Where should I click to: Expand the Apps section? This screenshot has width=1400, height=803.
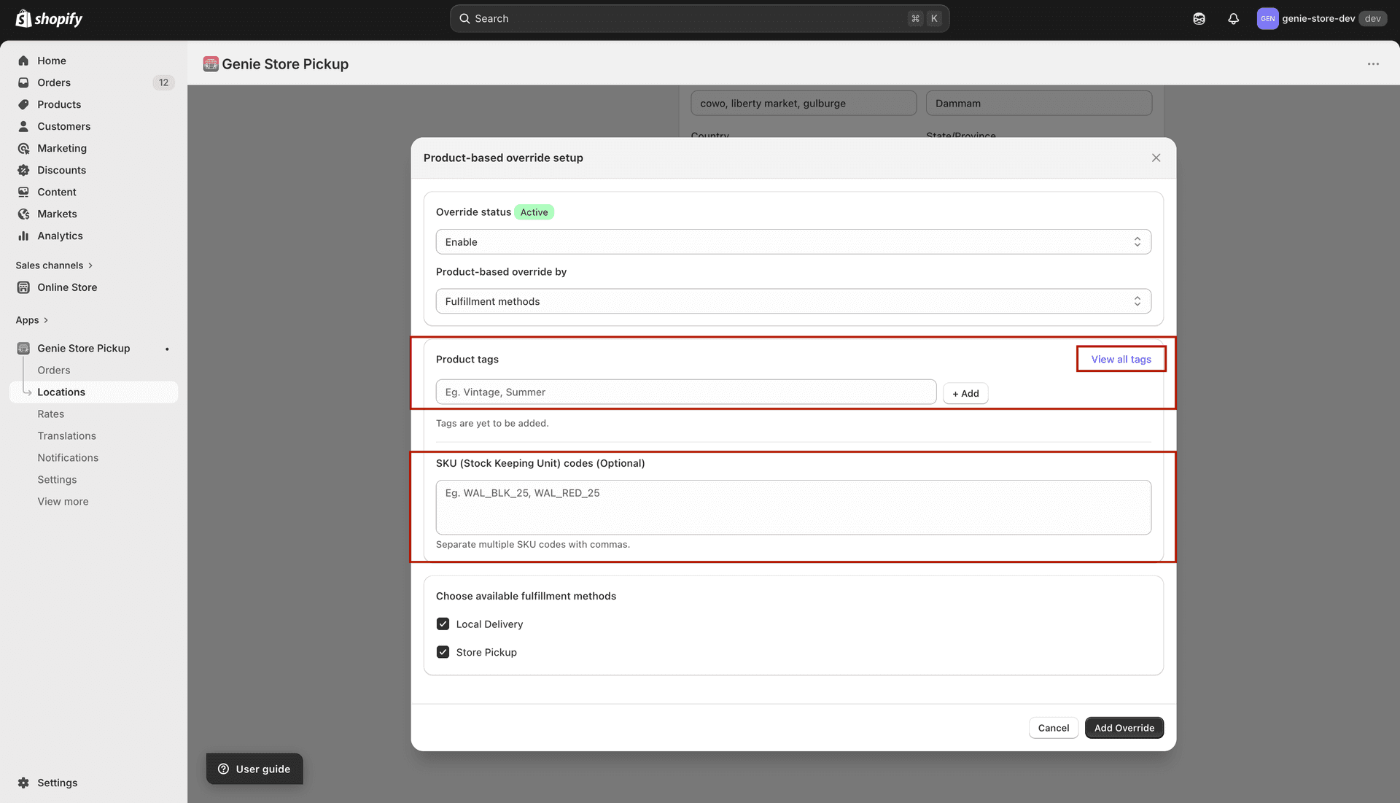32,320
